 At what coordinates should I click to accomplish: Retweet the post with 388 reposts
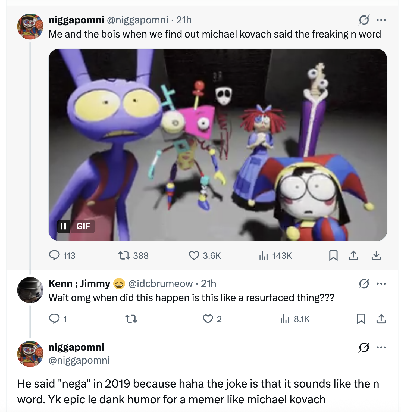124,255
